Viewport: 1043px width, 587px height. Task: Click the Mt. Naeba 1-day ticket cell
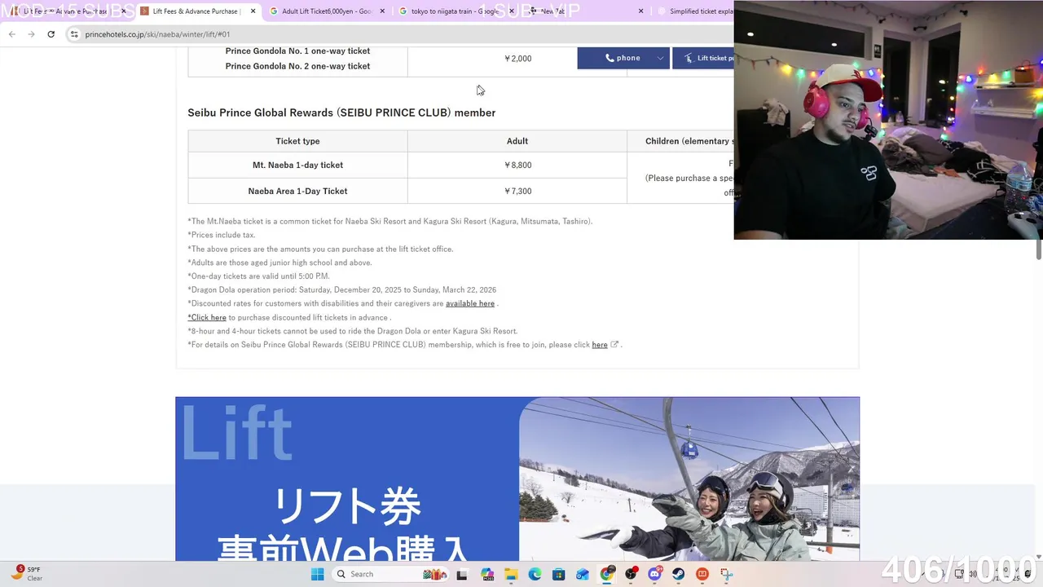(297, 165)
